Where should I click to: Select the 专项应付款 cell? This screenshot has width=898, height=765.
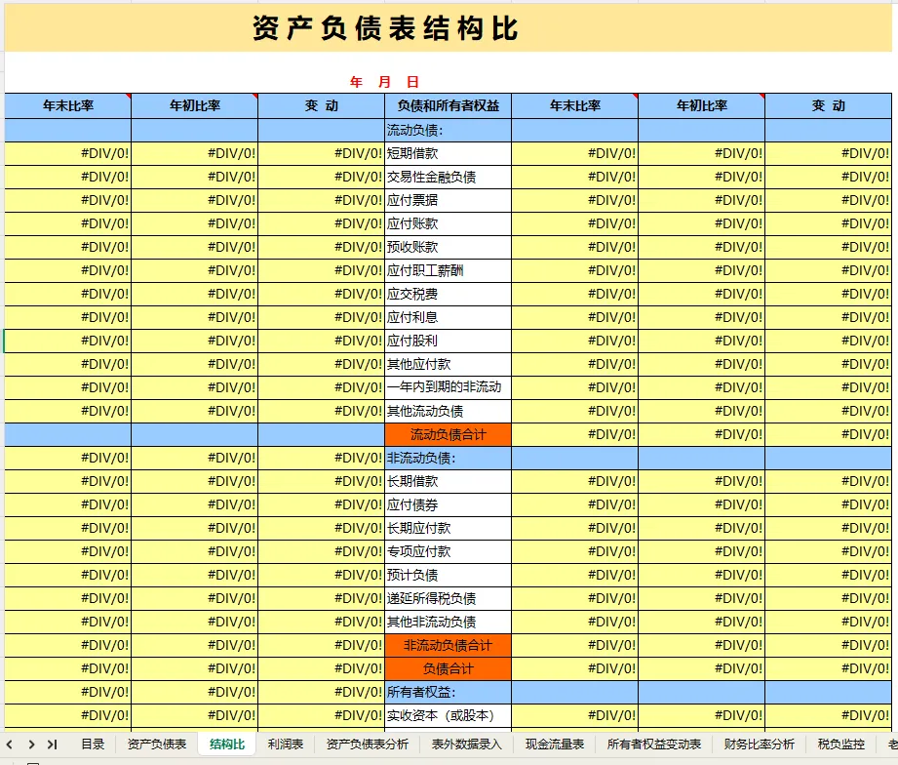448,551
